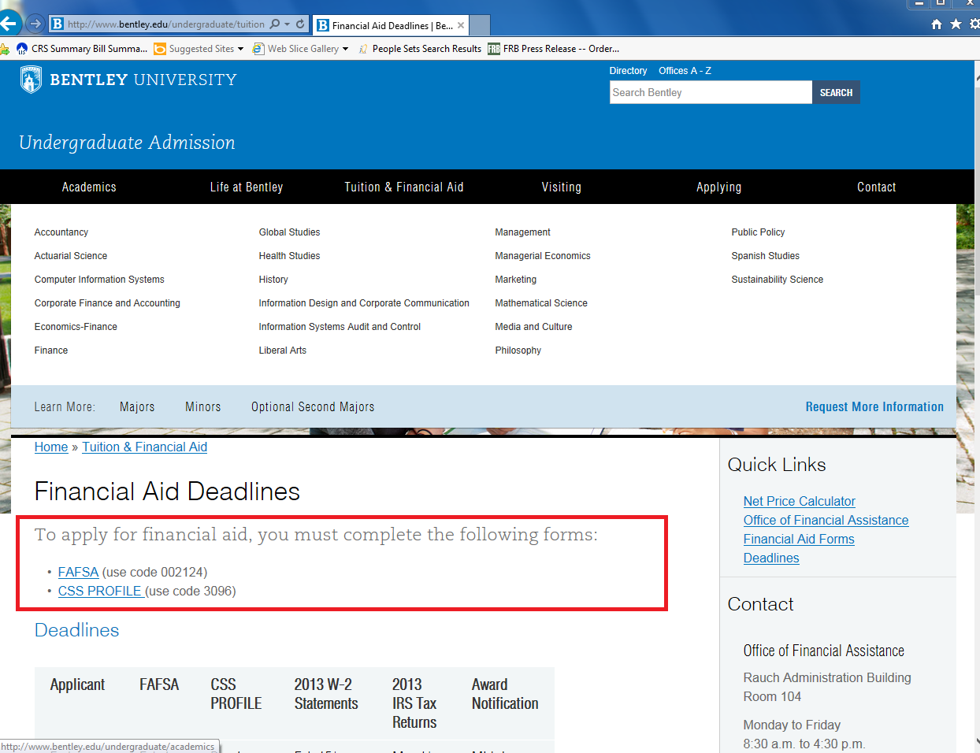Open the Directory link
Viewport: 980px width, 753px height.
628,71
